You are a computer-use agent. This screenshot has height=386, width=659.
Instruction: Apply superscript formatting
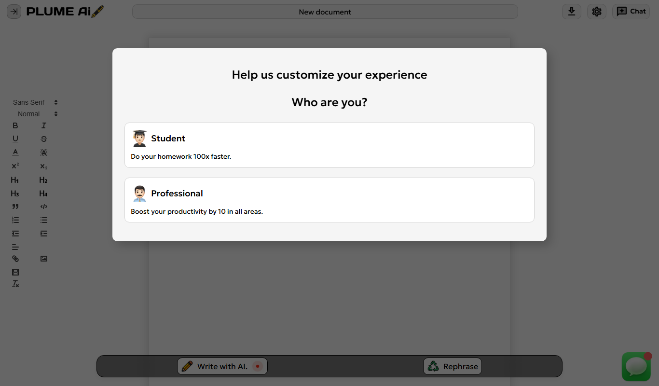pos(15,166)
